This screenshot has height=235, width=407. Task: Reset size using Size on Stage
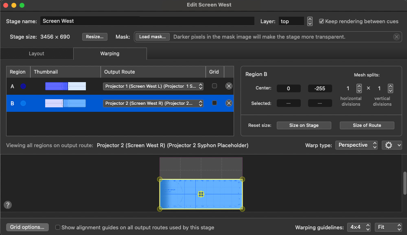(304, 125)
